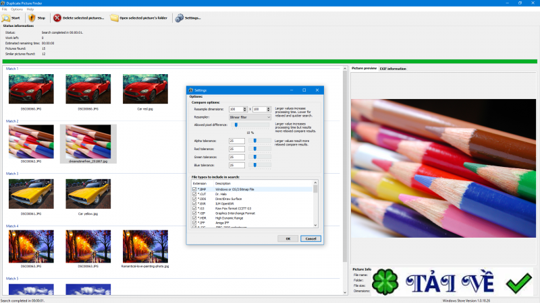The image size is (540, 303).
Task: Click the Alpha tolerance input field
Action: (236, 141)
